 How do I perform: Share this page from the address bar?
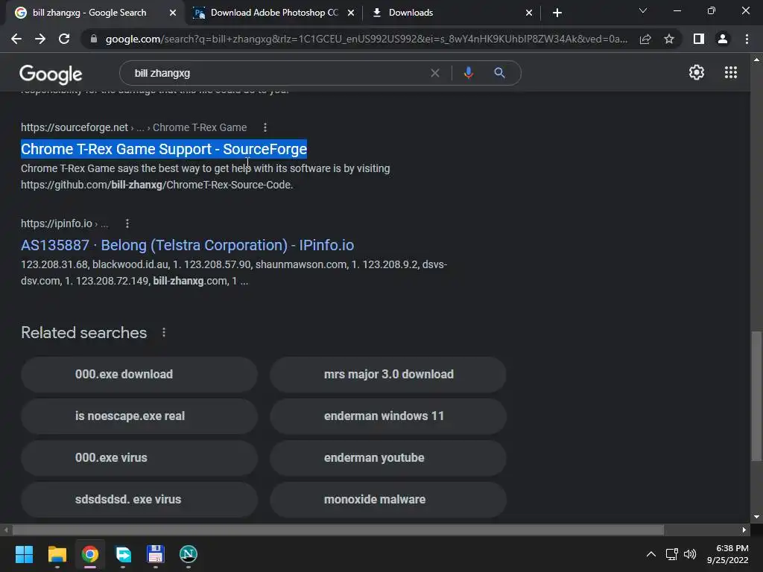[x=645, y=39]
